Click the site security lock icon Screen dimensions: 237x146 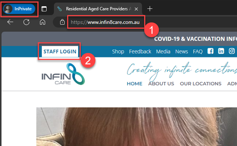pyautogui.click(x=62, y=22)
